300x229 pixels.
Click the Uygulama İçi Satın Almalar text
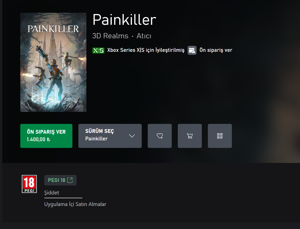[x=75, y=204]
